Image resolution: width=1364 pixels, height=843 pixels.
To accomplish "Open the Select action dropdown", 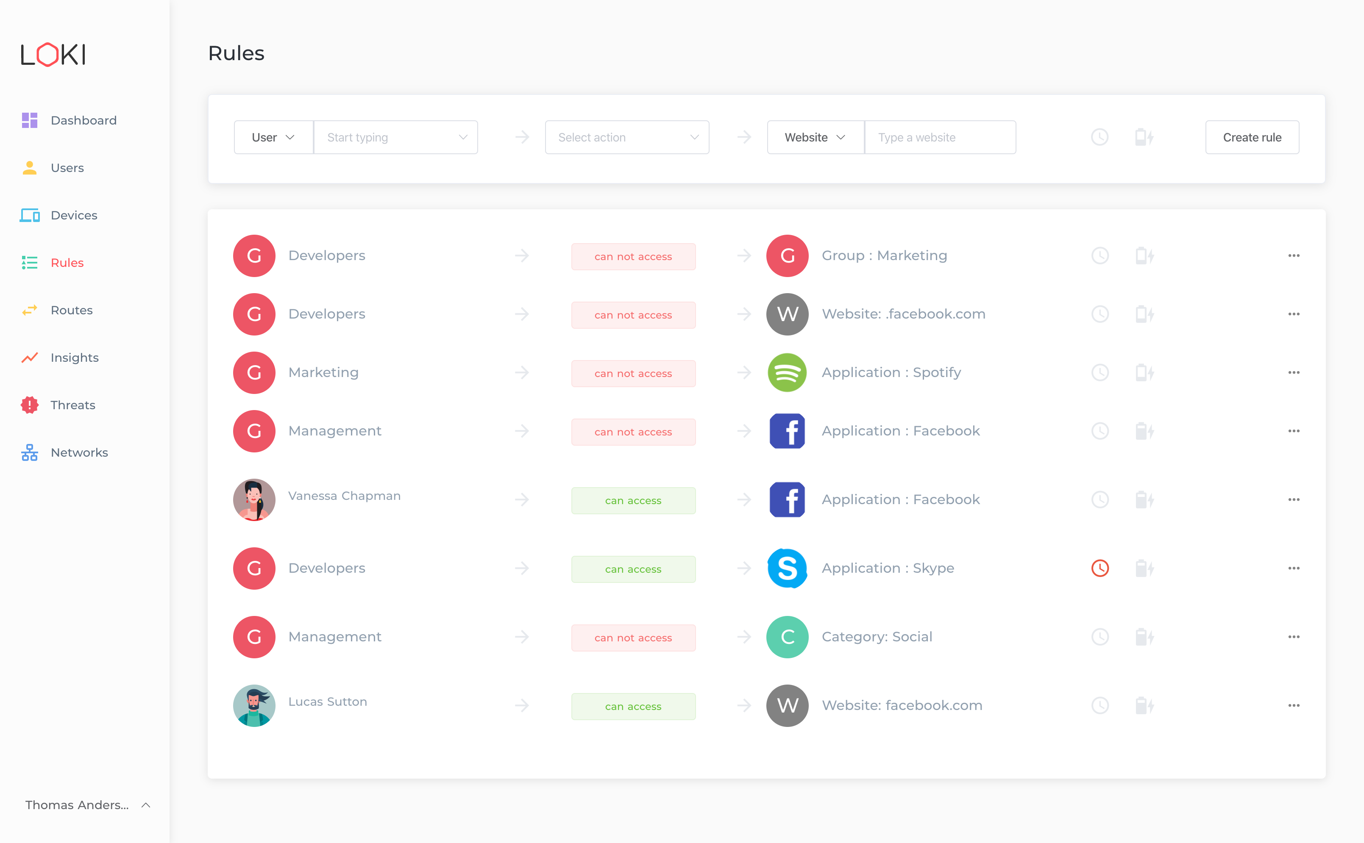I will click(x=627, y=137).
